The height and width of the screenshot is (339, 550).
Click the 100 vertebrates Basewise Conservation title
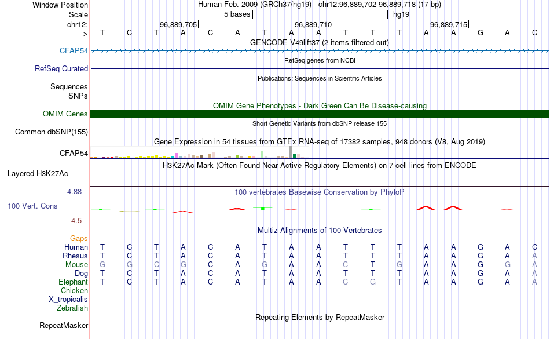click(x=320, y=192)
